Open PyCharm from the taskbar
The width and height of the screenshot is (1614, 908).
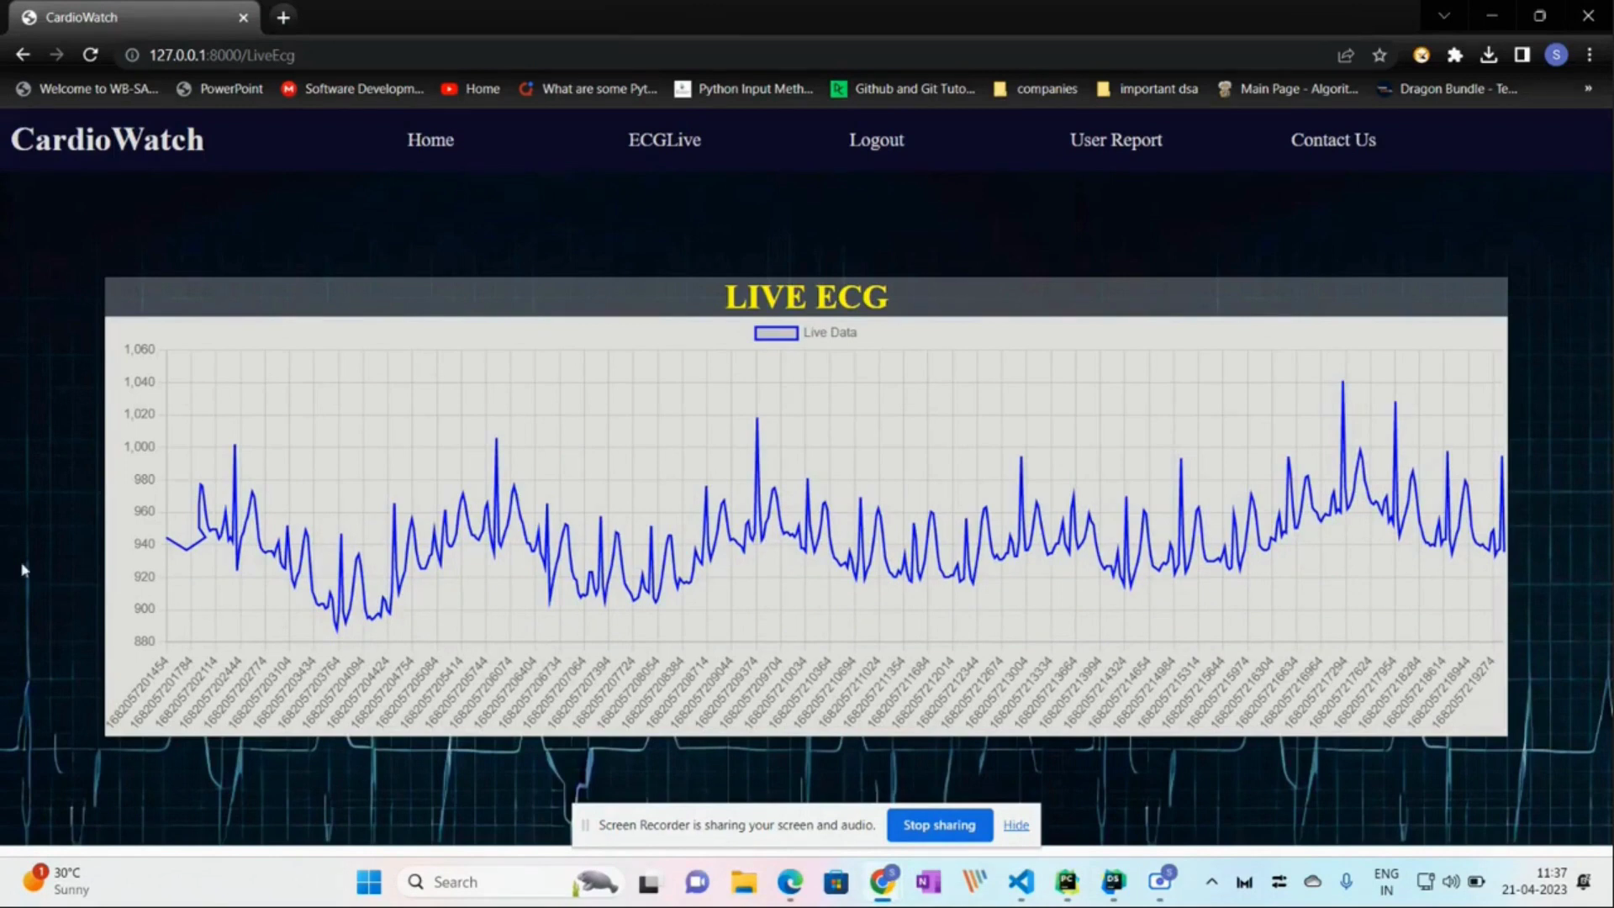[x=1066, y=882]
